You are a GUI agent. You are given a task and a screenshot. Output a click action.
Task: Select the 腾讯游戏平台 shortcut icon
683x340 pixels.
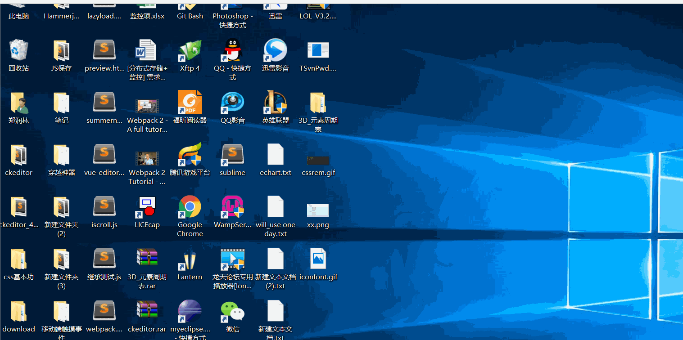pos(190,154)
